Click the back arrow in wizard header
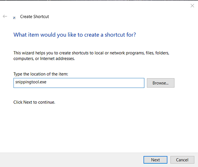 5,16
